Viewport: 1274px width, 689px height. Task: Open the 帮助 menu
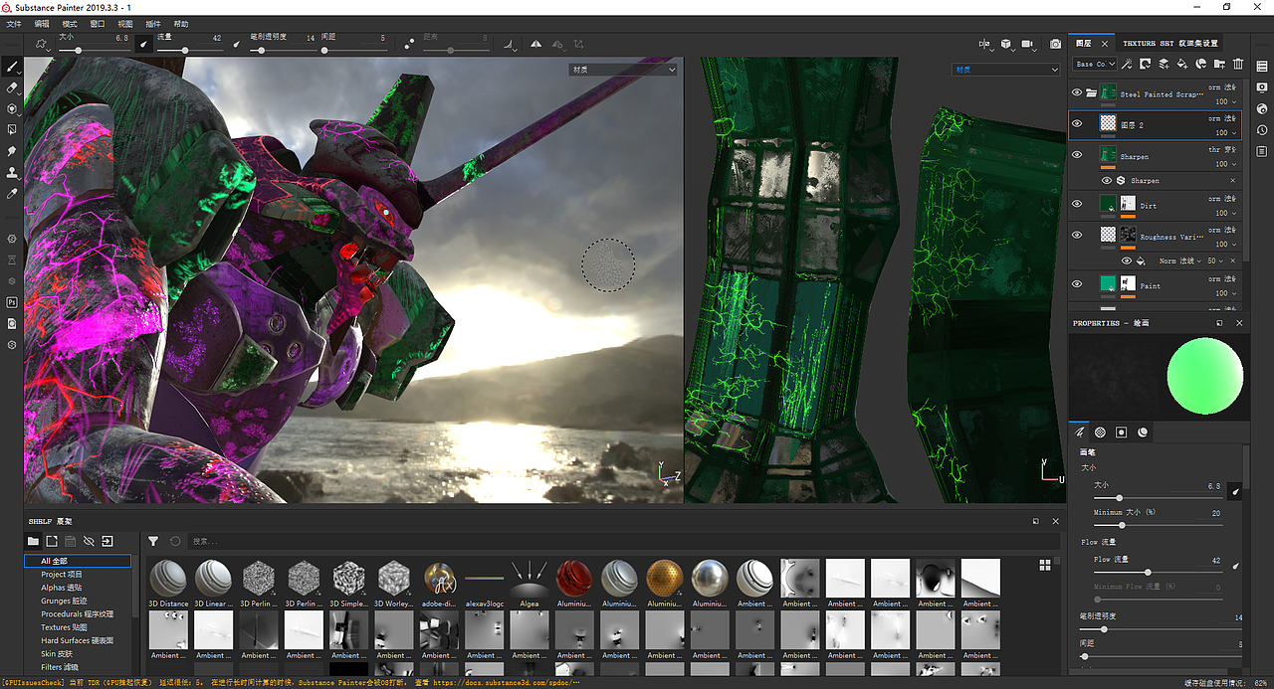coord(181,23)
